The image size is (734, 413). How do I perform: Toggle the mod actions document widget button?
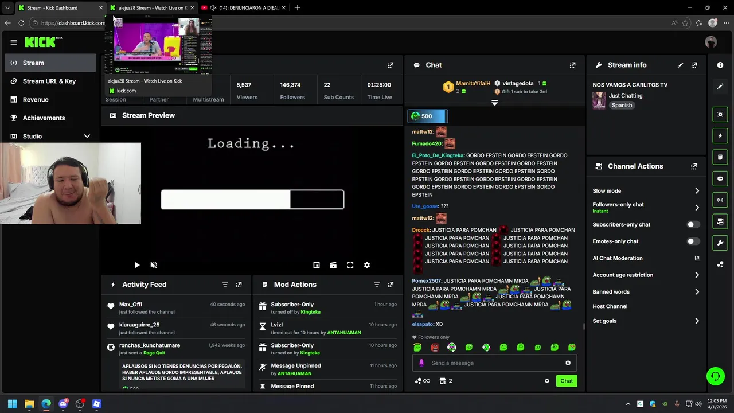pyautogui.click(x=720, y=157)
